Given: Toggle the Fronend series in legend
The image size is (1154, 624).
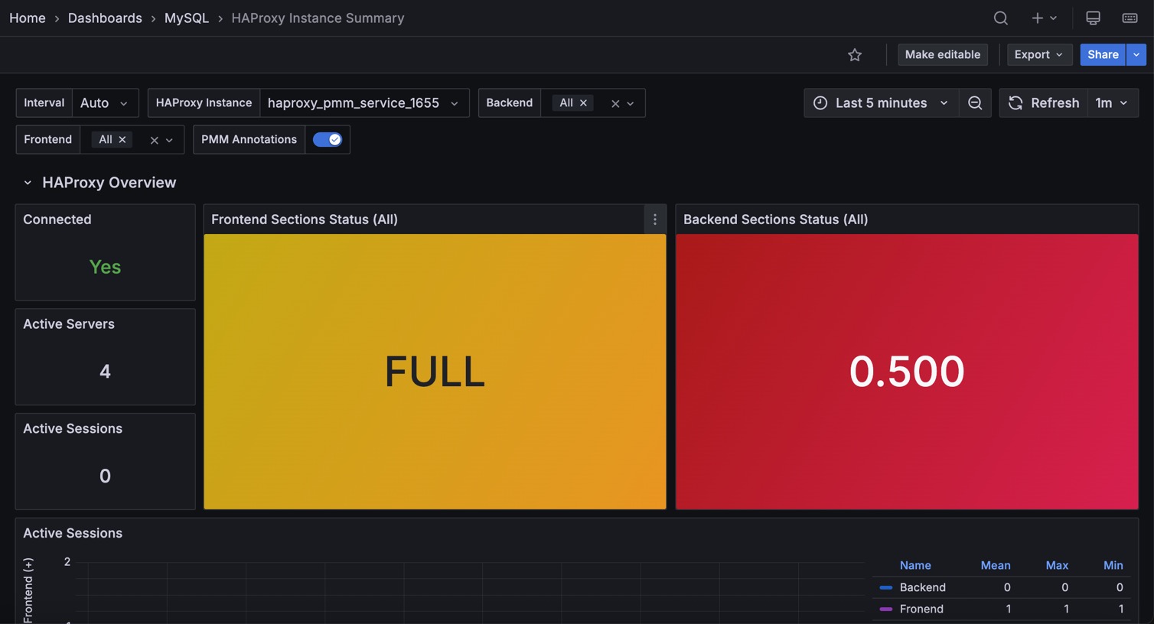Looking at the screenshot, I should click(921, 609).
